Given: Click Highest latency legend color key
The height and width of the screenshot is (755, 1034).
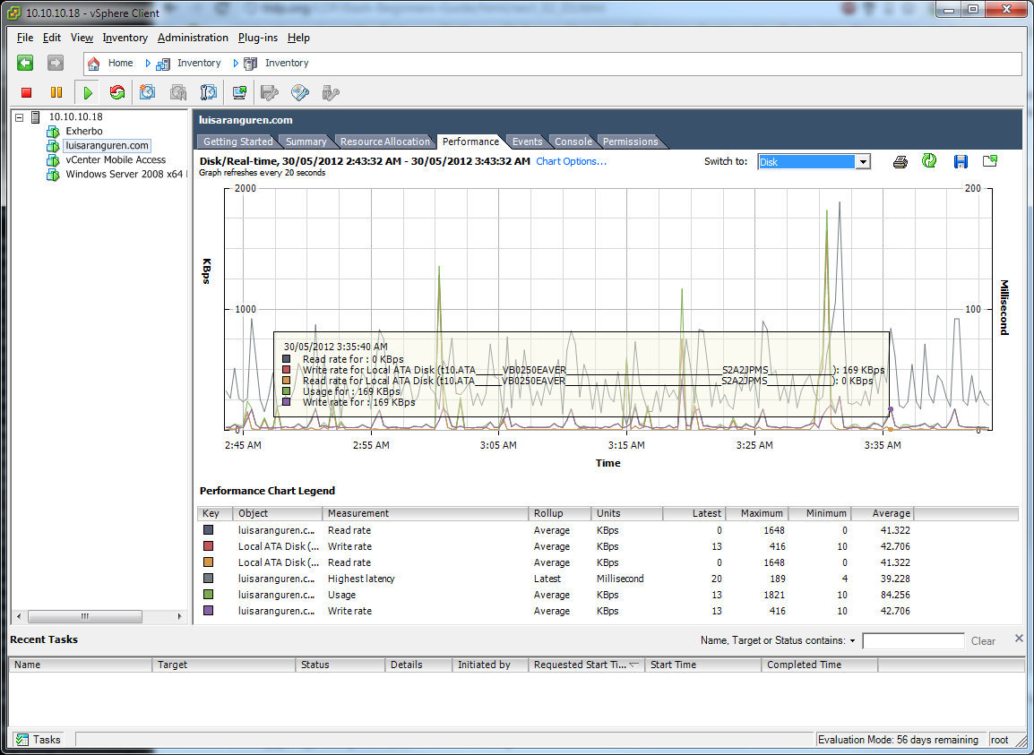Looking at the screenshot, I should point(209,579).
